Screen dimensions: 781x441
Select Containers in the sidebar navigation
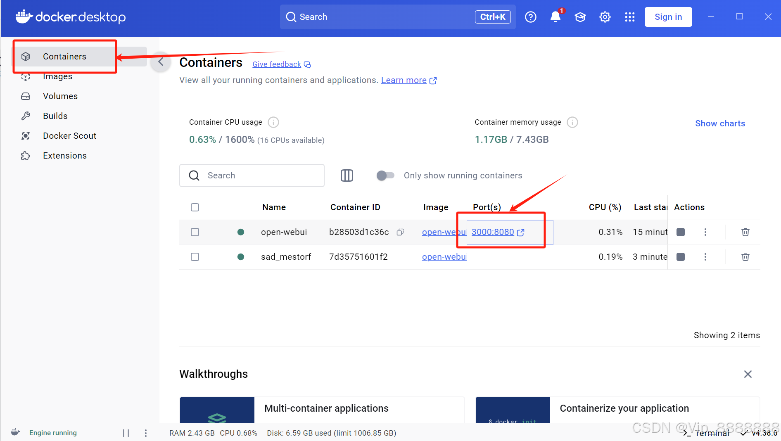point(64,56)
